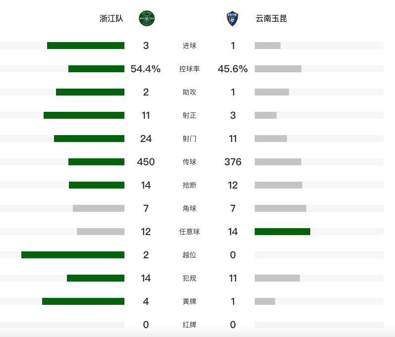Select the 角球 corners label
The height and width of the screenshot is (337, 395).
pos(189,208)
